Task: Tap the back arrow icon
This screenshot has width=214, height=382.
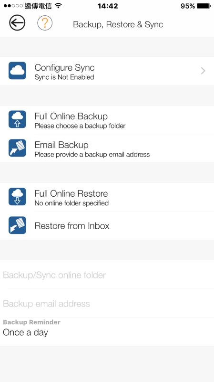Action: (17, 23)
